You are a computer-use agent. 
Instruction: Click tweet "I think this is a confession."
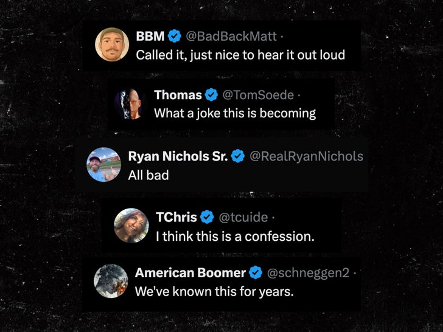(235, 236)
